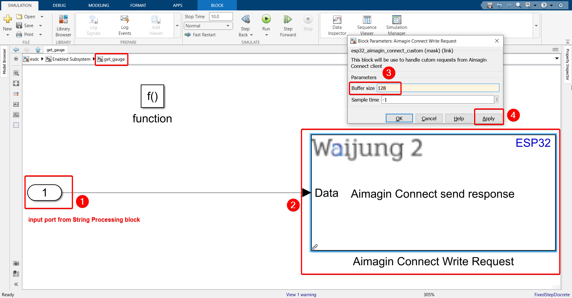Click the Fit to View icon in palette
Viewport: 572px width, 298px height.
click(16, 83)
